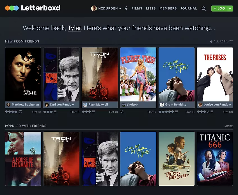Click sholtob's avatar icon
This screenshot has width=238, height=195.
[x=123, y=105]
